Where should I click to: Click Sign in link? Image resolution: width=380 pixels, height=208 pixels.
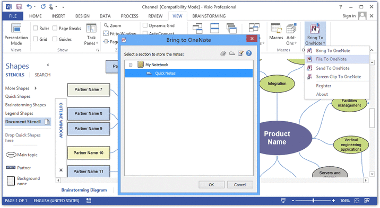[x=349, y=16]
